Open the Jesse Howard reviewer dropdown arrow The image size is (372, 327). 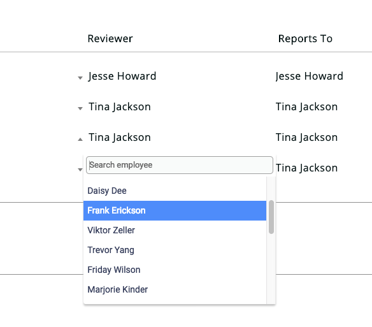coord(80,78)
